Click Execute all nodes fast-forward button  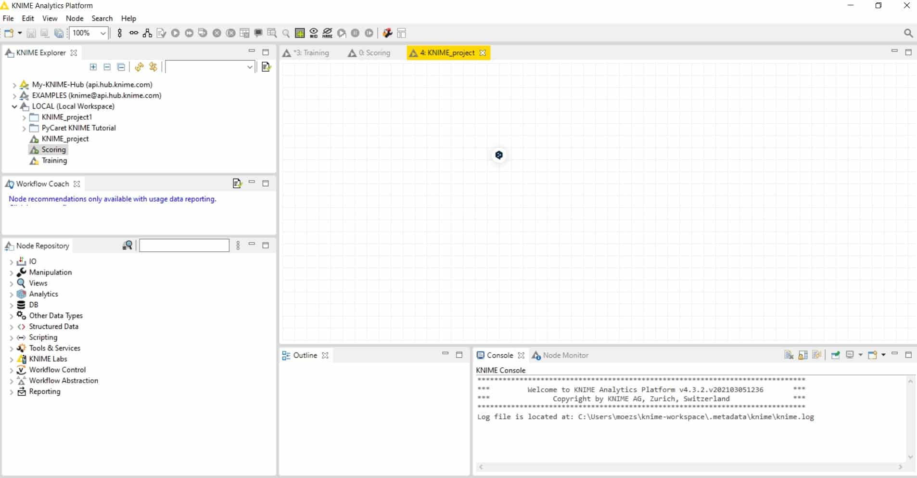(189, 33)
